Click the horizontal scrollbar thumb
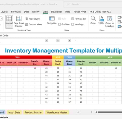 pos(110,112)
